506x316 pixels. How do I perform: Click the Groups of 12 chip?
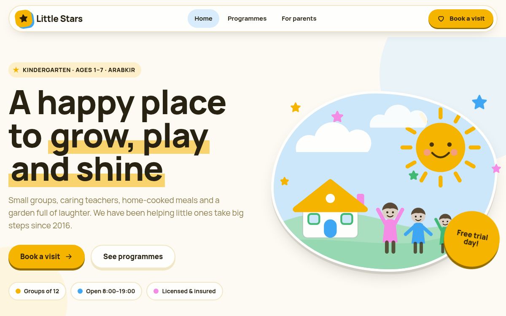[x=37, y=291]
